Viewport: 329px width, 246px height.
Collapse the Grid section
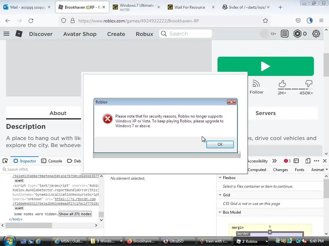(220, 195)
